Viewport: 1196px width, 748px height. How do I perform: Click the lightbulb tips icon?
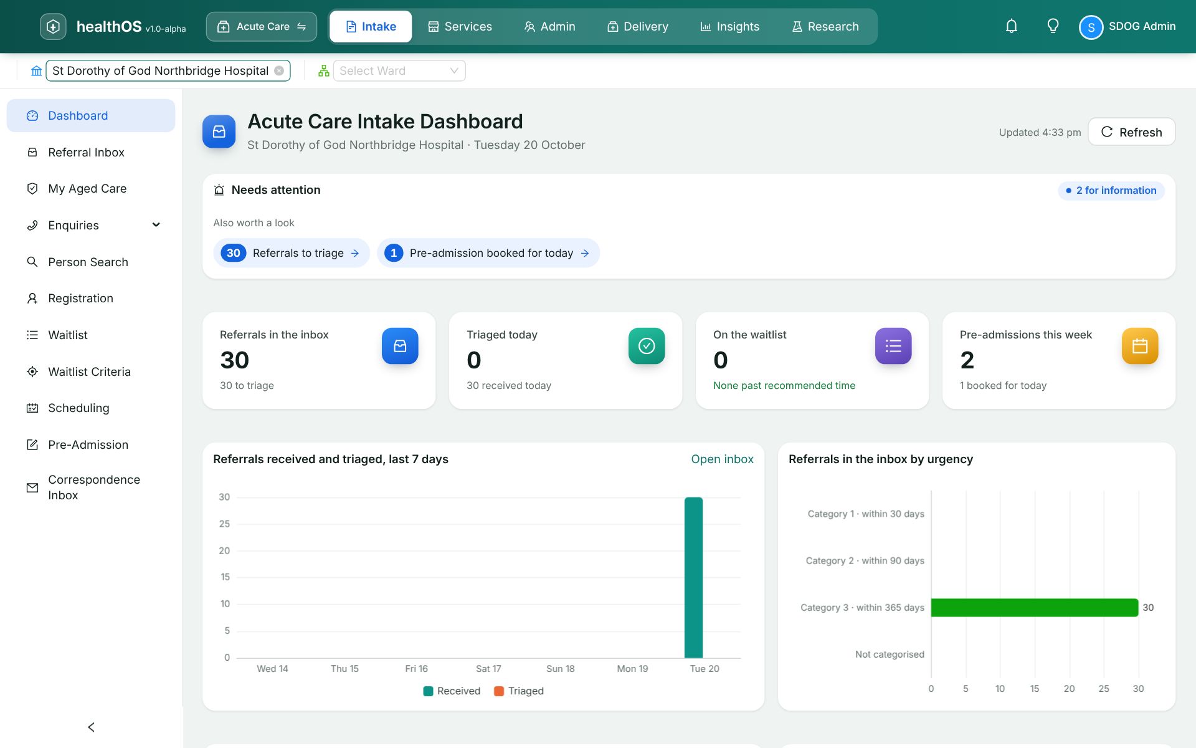(x=1053, y=26)
